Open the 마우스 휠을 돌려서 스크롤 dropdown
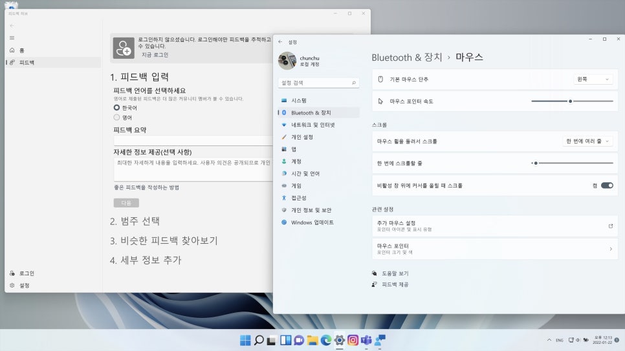Image resolution: width=625 pixels, height=351 pixels. click(587, 141)
